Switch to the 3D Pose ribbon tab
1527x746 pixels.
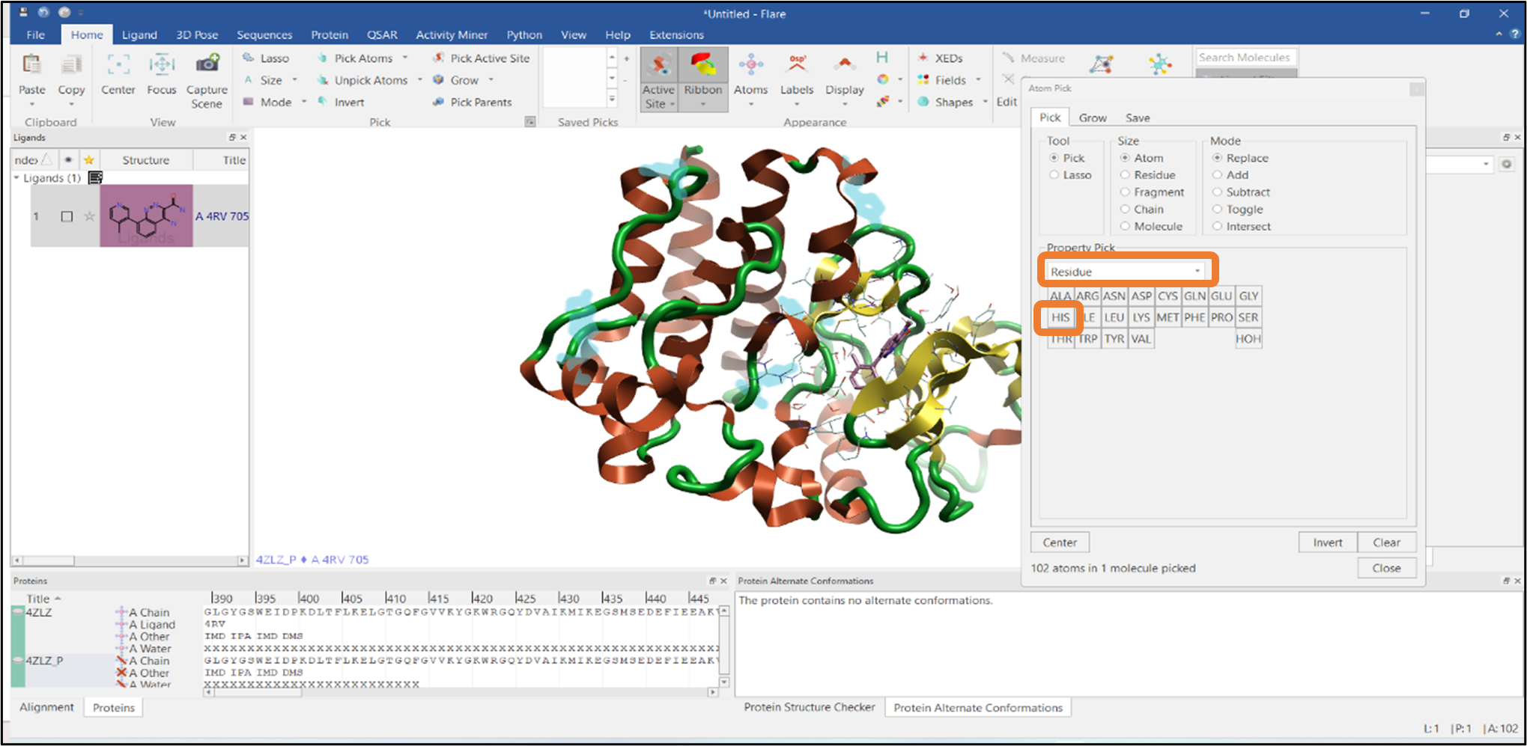[x=197, y=34]
